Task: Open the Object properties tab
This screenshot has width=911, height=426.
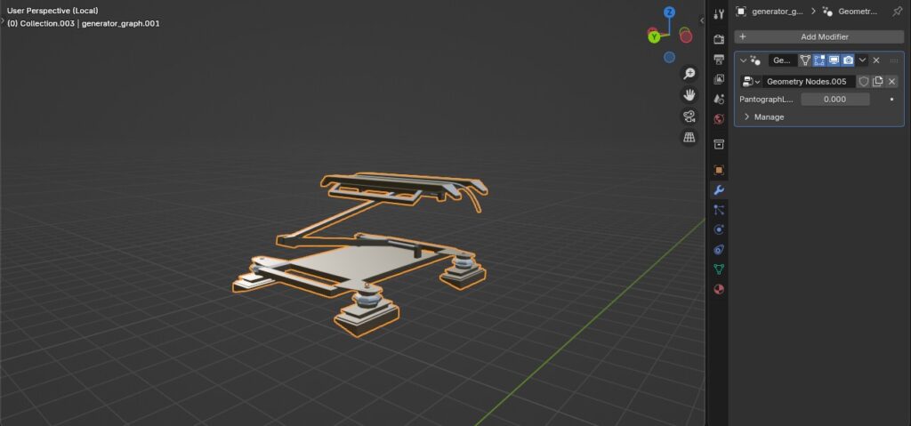Action: tap(719, 170)
